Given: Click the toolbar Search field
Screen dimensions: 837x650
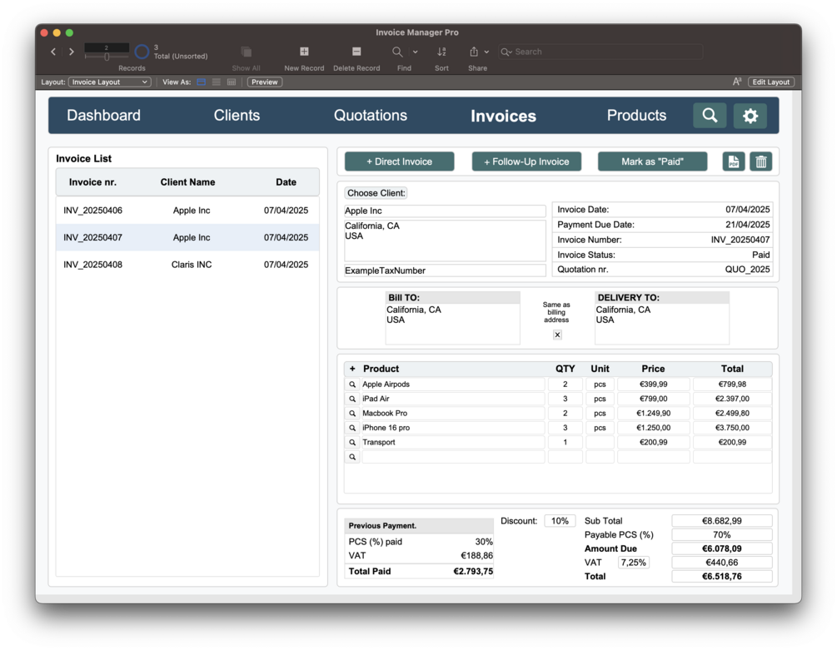Looking at the screenshot, I should click(x=600, y=52).
